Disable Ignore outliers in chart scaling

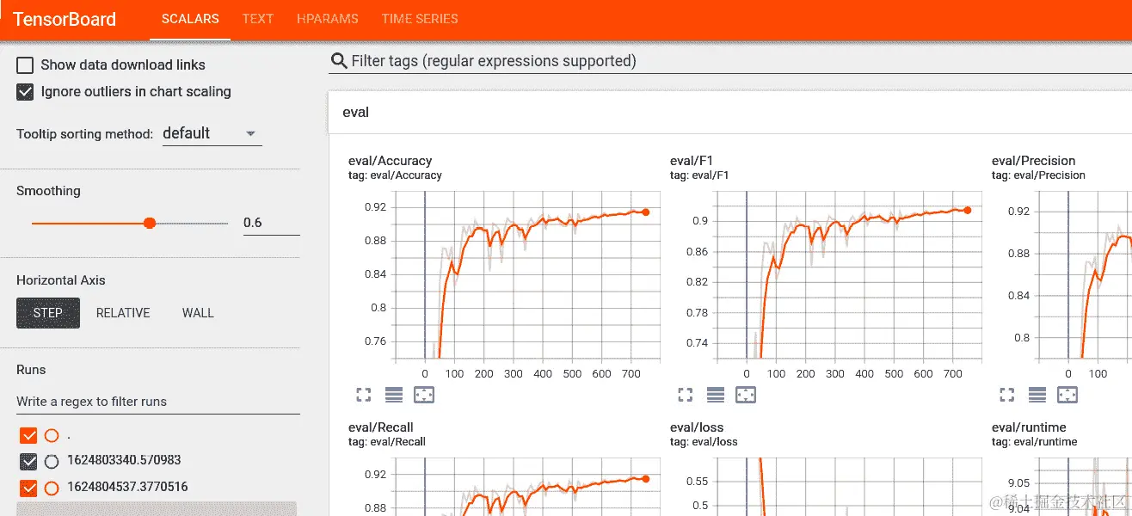[26, 91]
